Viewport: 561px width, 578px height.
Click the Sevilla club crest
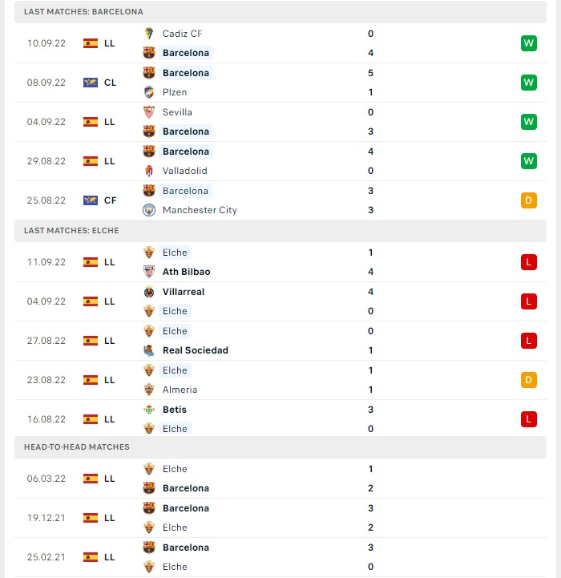(x=149, y=112)
